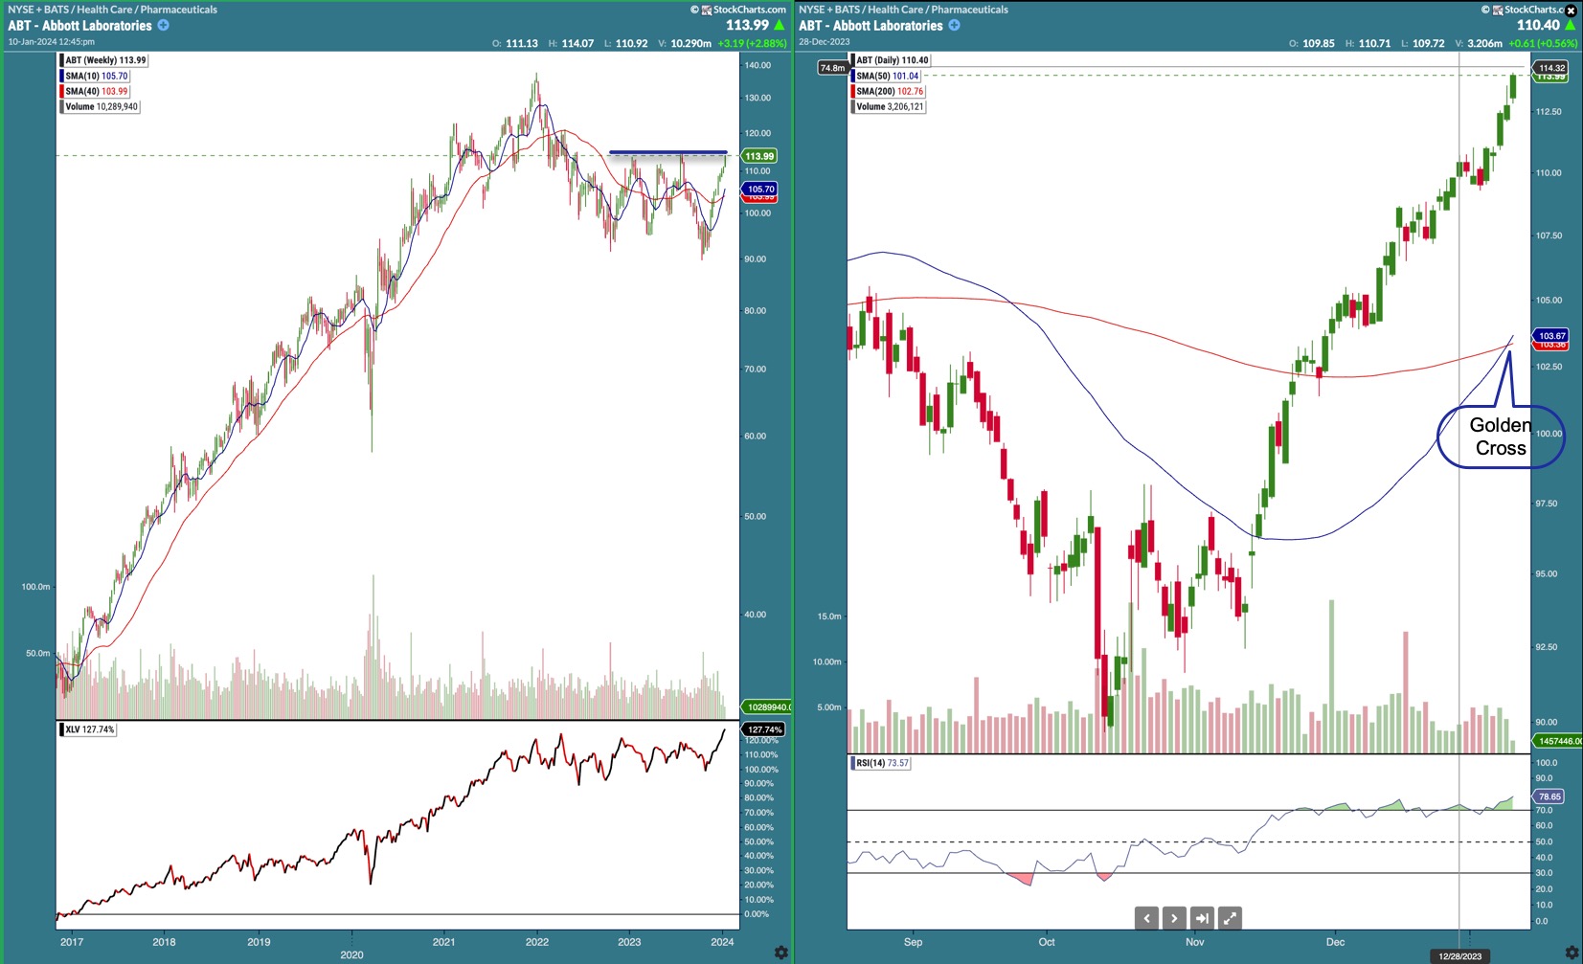Click the previous period arrow button
The height and width of the screenshot is (964, 1583).
point(1146,918)
